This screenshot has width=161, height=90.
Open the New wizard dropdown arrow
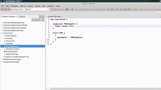pos(55,9)
